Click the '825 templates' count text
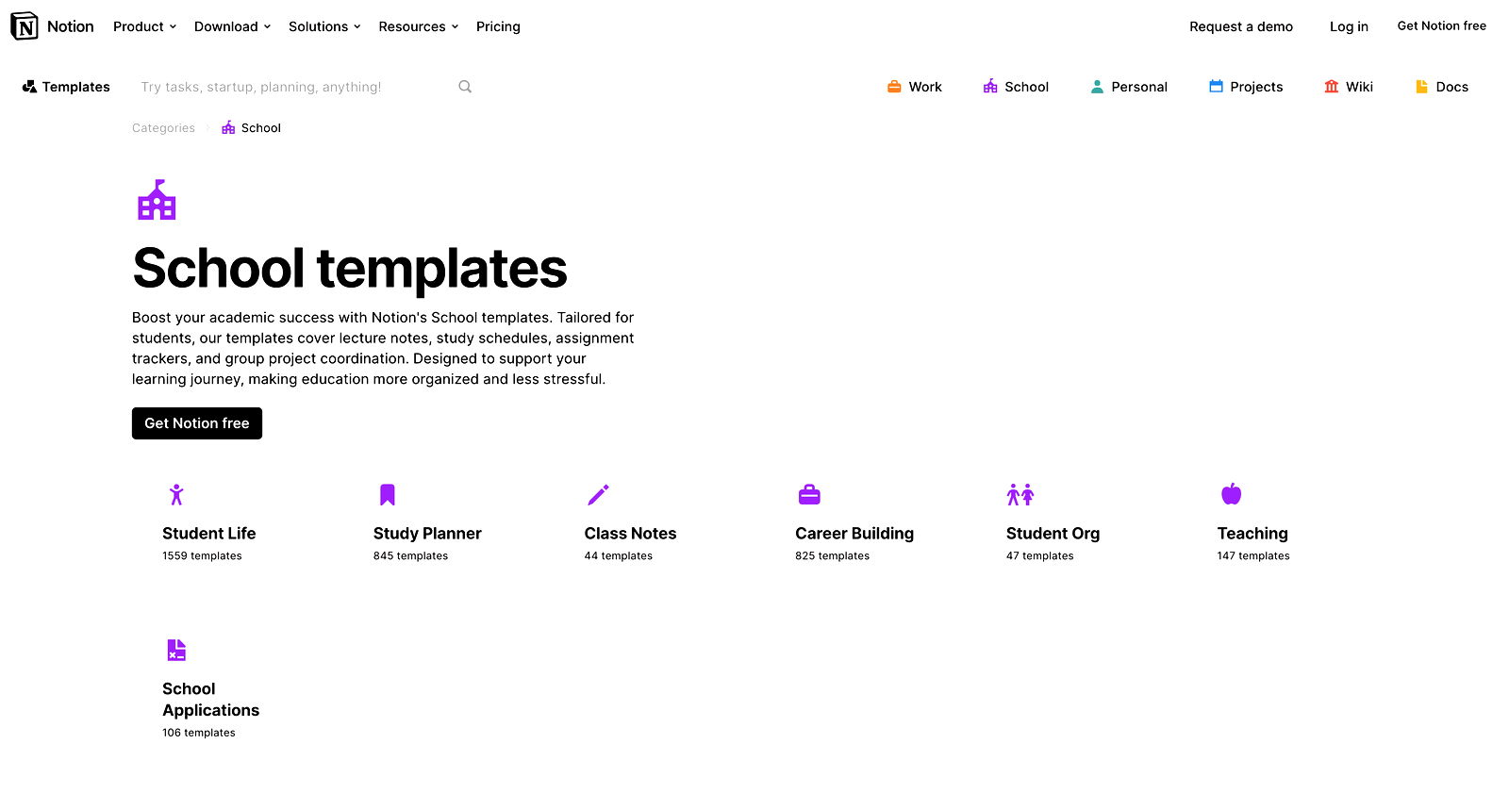The height and width of the screenshot is (810, 1509). click(832, 556)
